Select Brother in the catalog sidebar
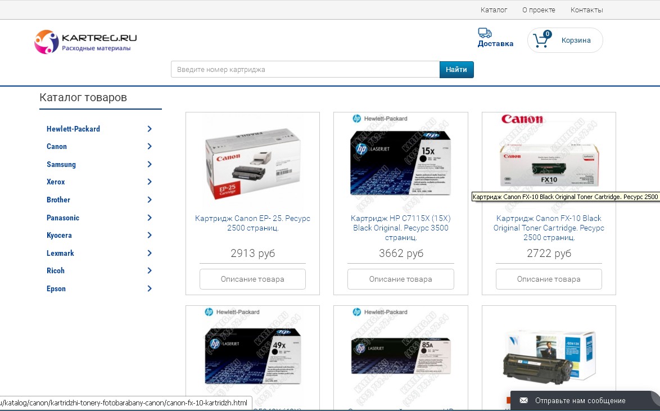Screen dimensions: 660x411 [x=58, y=200]
